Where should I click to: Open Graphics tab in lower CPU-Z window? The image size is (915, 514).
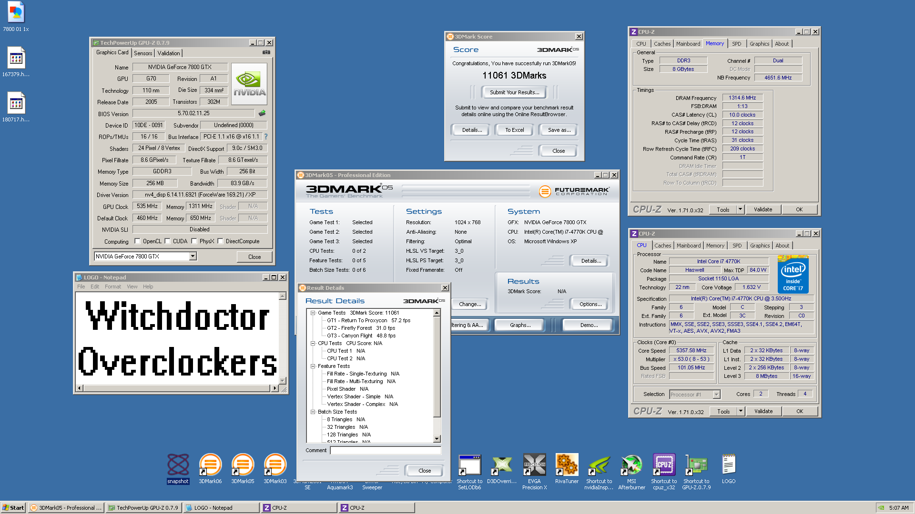(760, 246)
